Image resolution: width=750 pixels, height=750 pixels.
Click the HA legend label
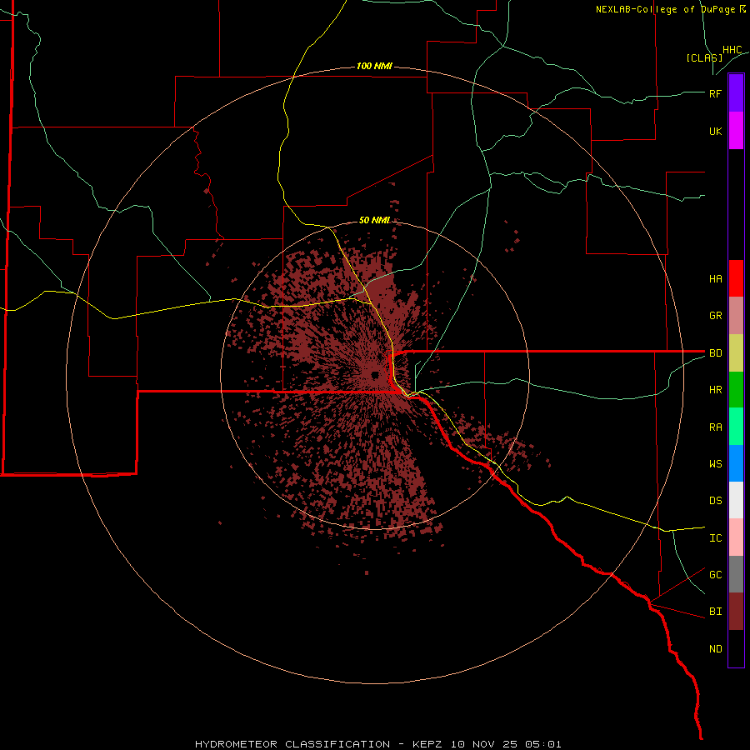[x=715, y=278]
